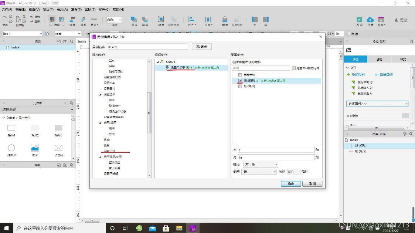Click the height (高) 60 input field
The height and width of the screenshot is (233, 415).
click(x=276, y=157)
